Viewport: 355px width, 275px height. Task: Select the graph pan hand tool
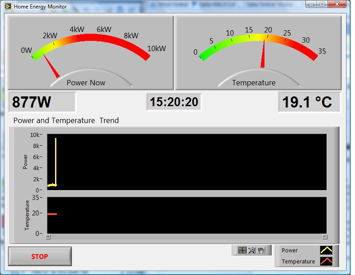261,250
